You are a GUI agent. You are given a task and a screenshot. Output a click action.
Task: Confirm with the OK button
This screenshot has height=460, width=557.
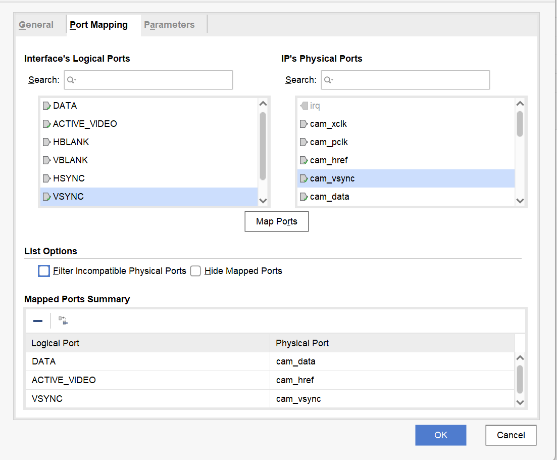click(440, 435)
